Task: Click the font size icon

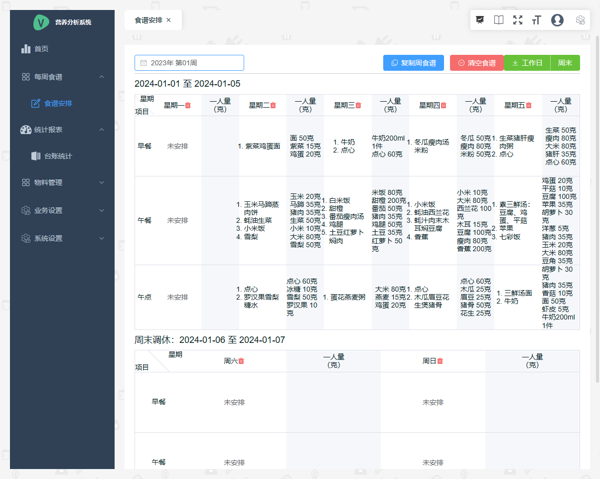Action: point(537,20)
